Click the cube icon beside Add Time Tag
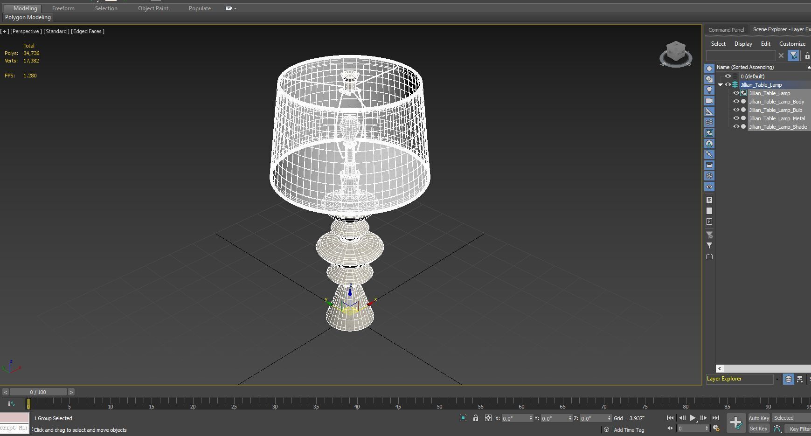This screenshot has width=811, height=436. tap(606, 429)
